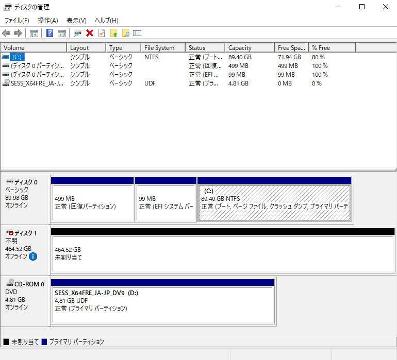Image resolution: width=397 pixels, height=360 pixels.
Task: Open the 操作(A) menu
Action: [48, 20]
